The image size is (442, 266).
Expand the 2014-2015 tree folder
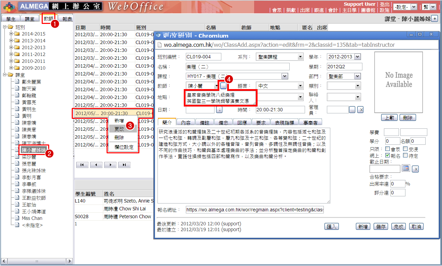click(x=11, y=34)
